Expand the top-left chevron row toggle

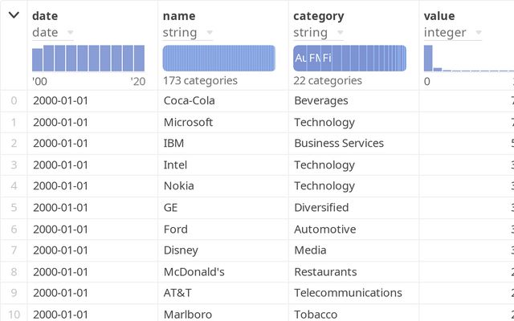tap(14, 15)
